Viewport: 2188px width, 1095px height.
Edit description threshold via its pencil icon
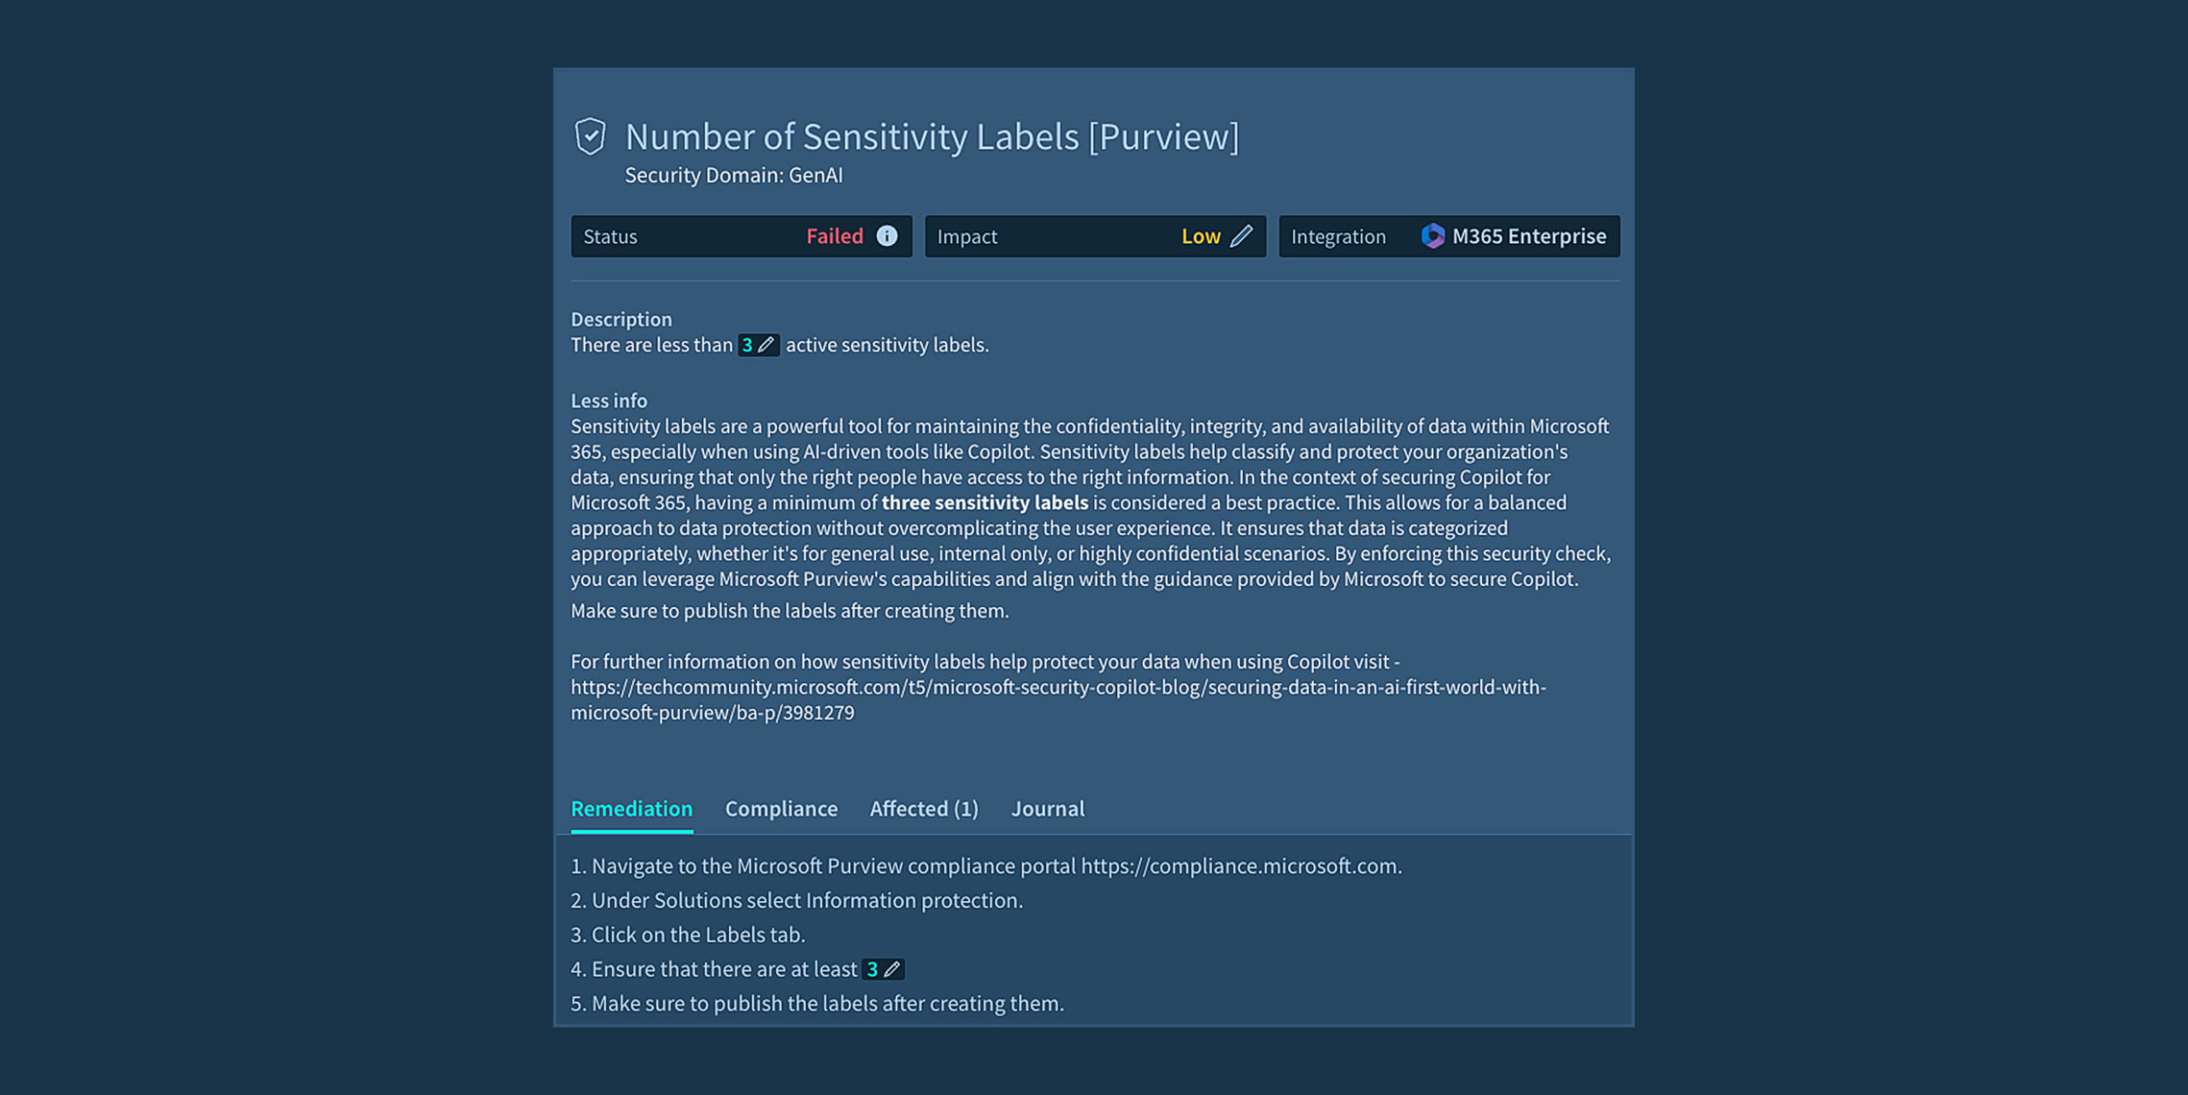click(x=767, y=345)
